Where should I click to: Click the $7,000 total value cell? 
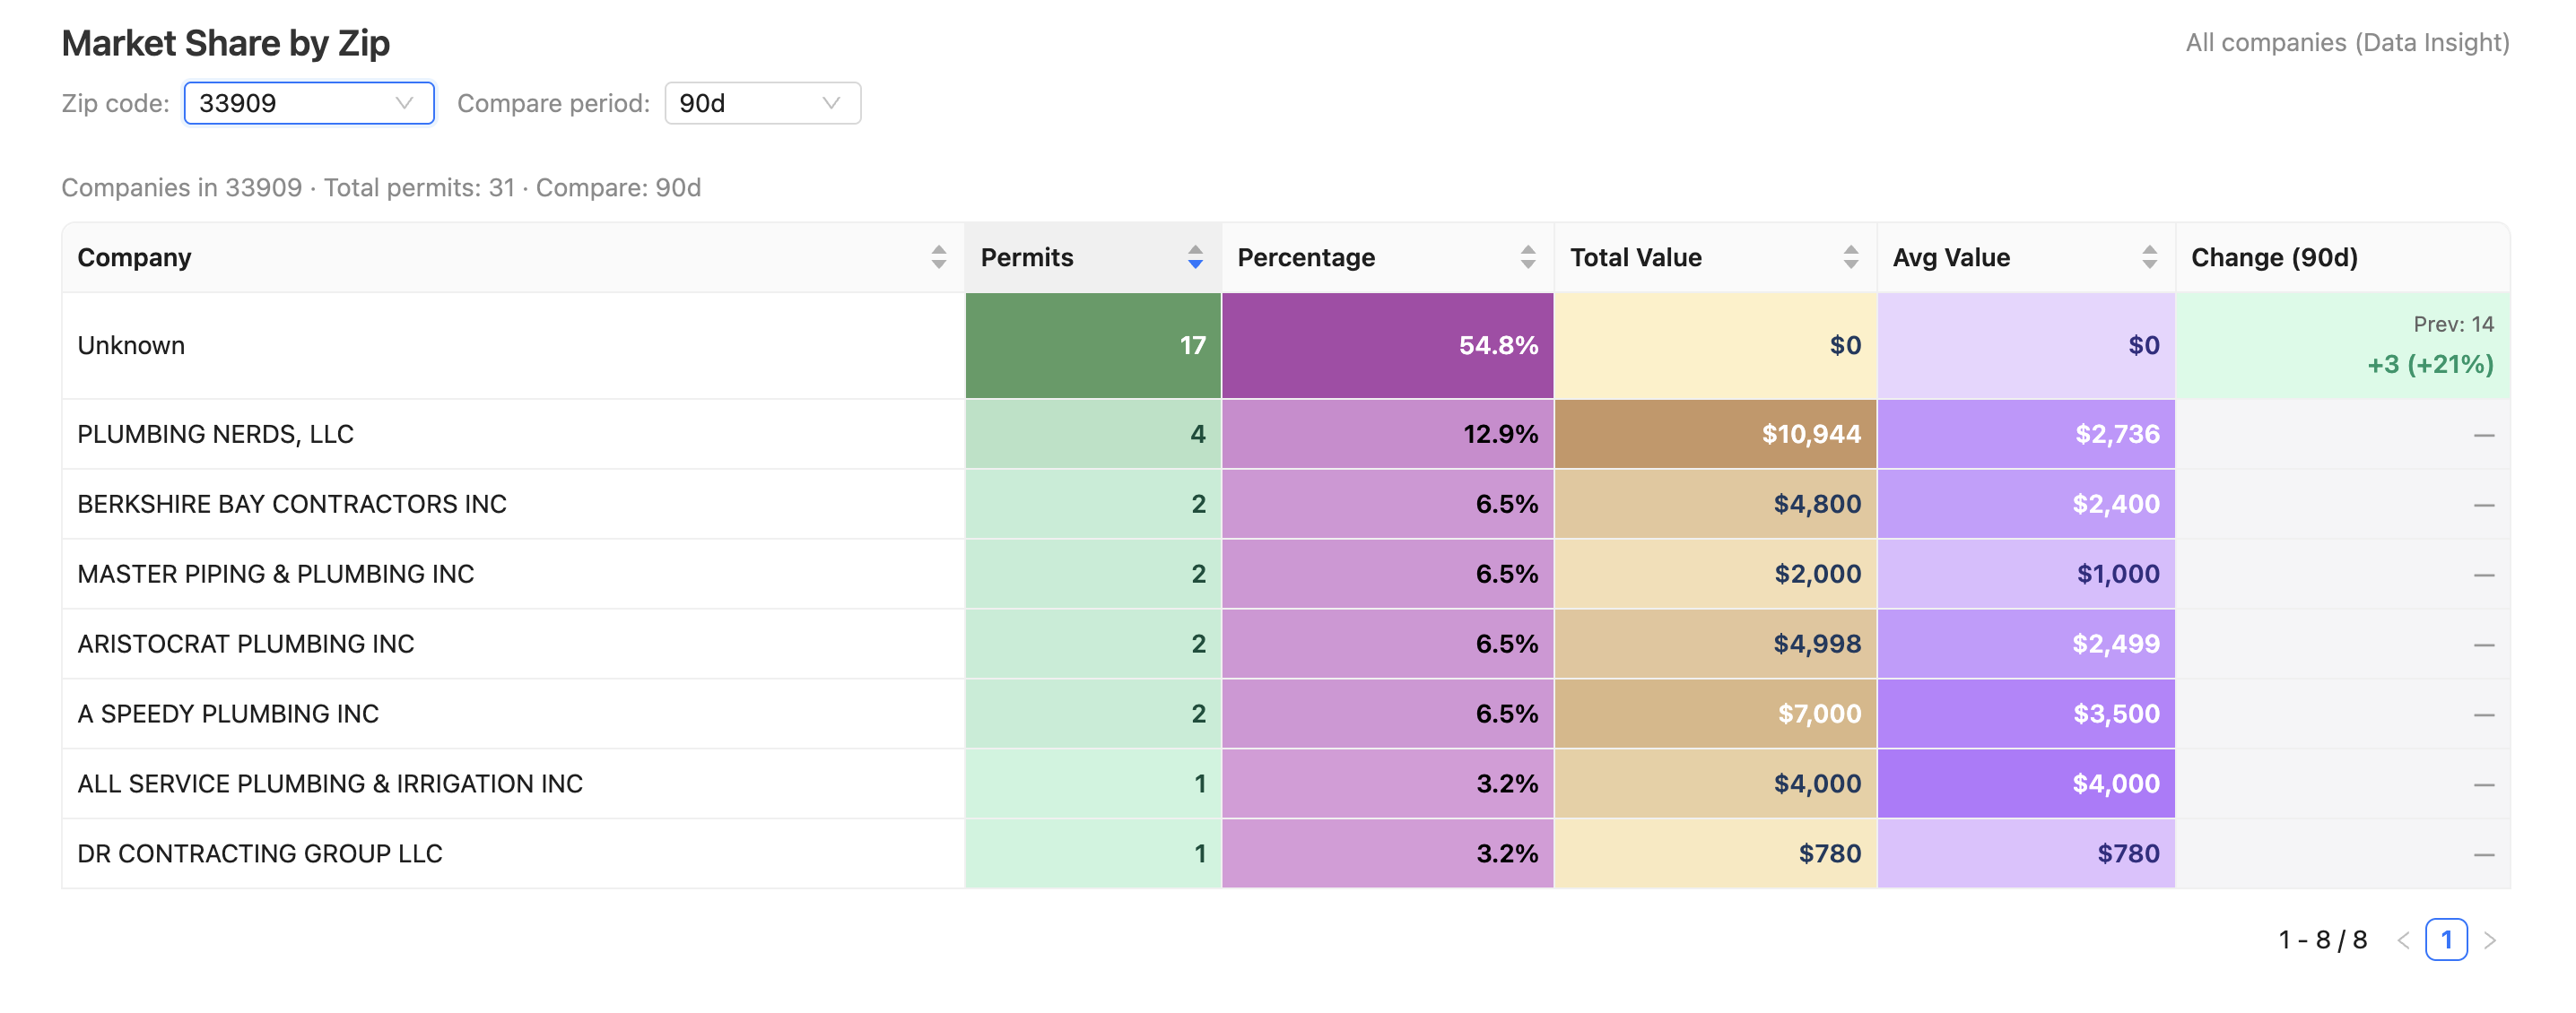[1715, 714]
